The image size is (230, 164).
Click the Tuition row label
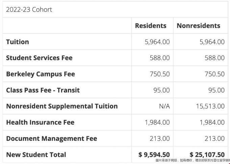click(18, 42)
